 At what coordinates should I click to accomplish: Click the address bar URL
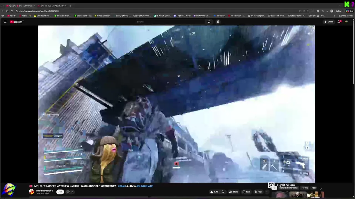click(x=39, y=11)
